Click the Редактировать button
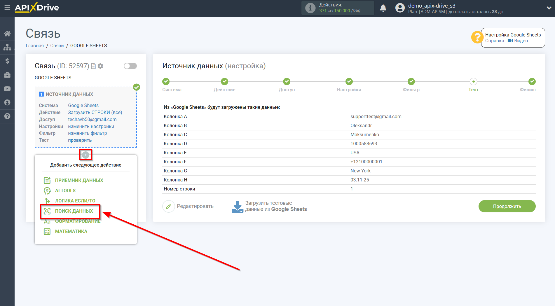 coord(188,206)
